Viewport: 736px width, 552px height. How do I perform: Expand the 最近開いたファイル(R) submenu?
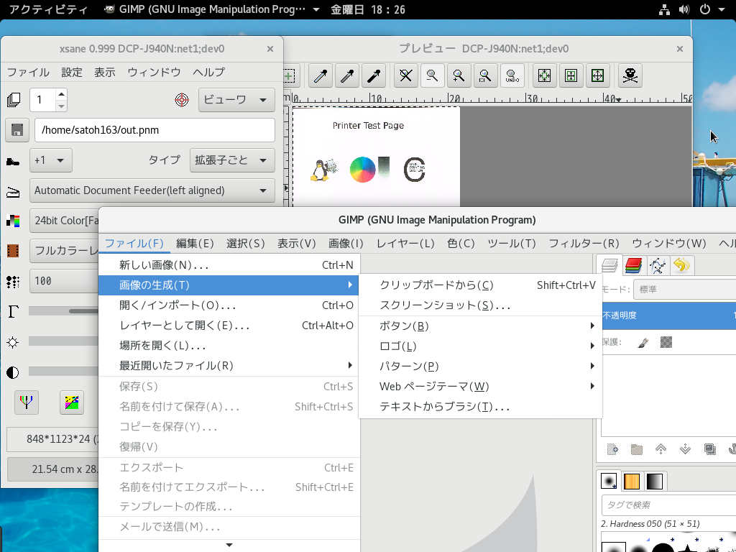228,366
